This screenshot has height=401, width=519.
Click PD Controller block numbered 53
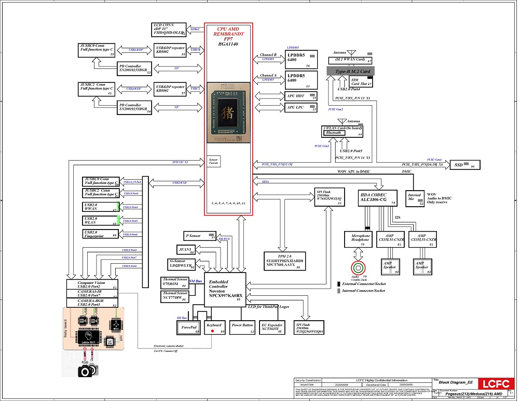click(x=134, y=69)
